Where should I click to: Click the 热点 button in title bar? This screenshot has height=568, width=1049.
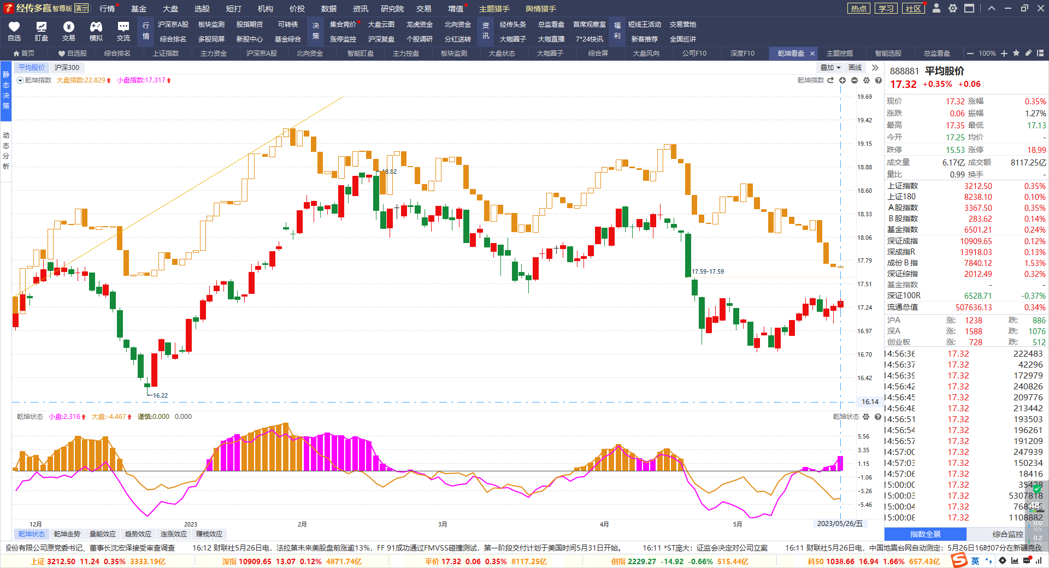point(859,8)
